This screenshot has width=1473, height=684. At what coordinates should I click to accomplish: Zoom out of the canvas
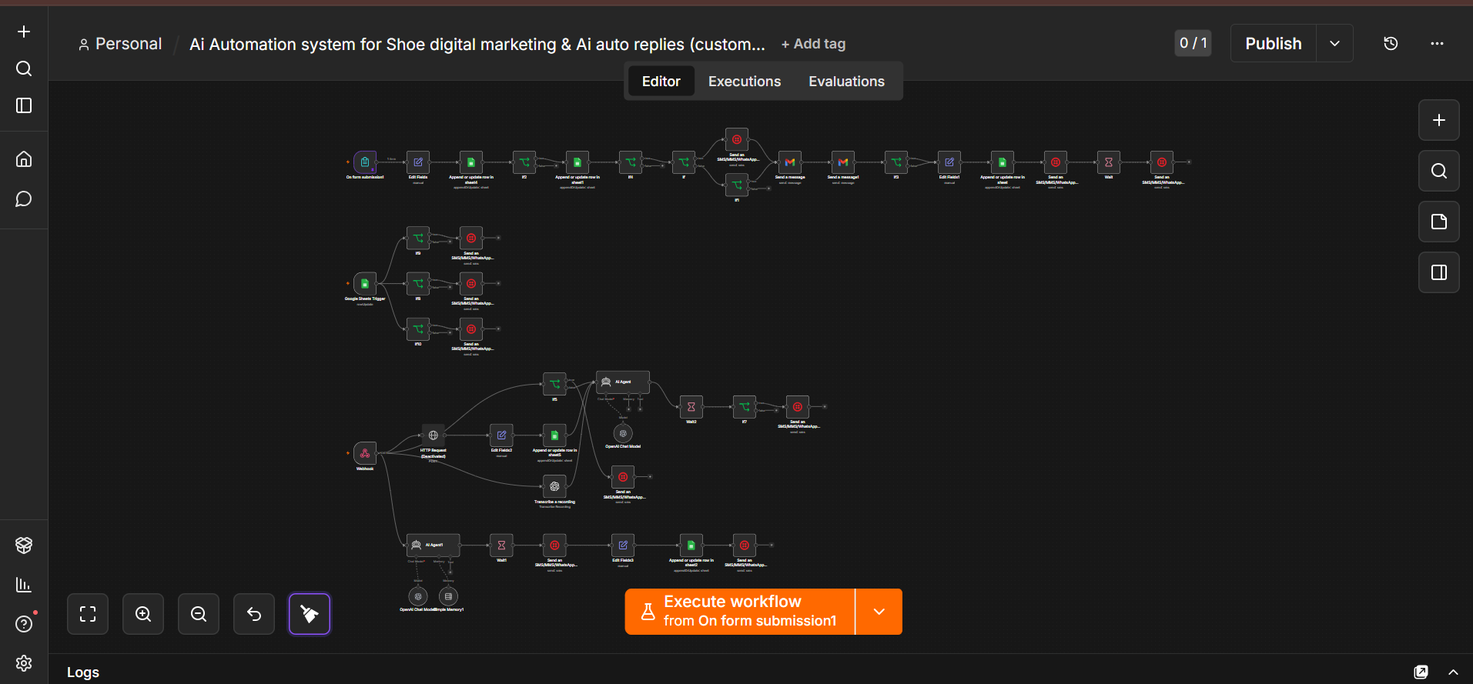click(x=199, y=614)
